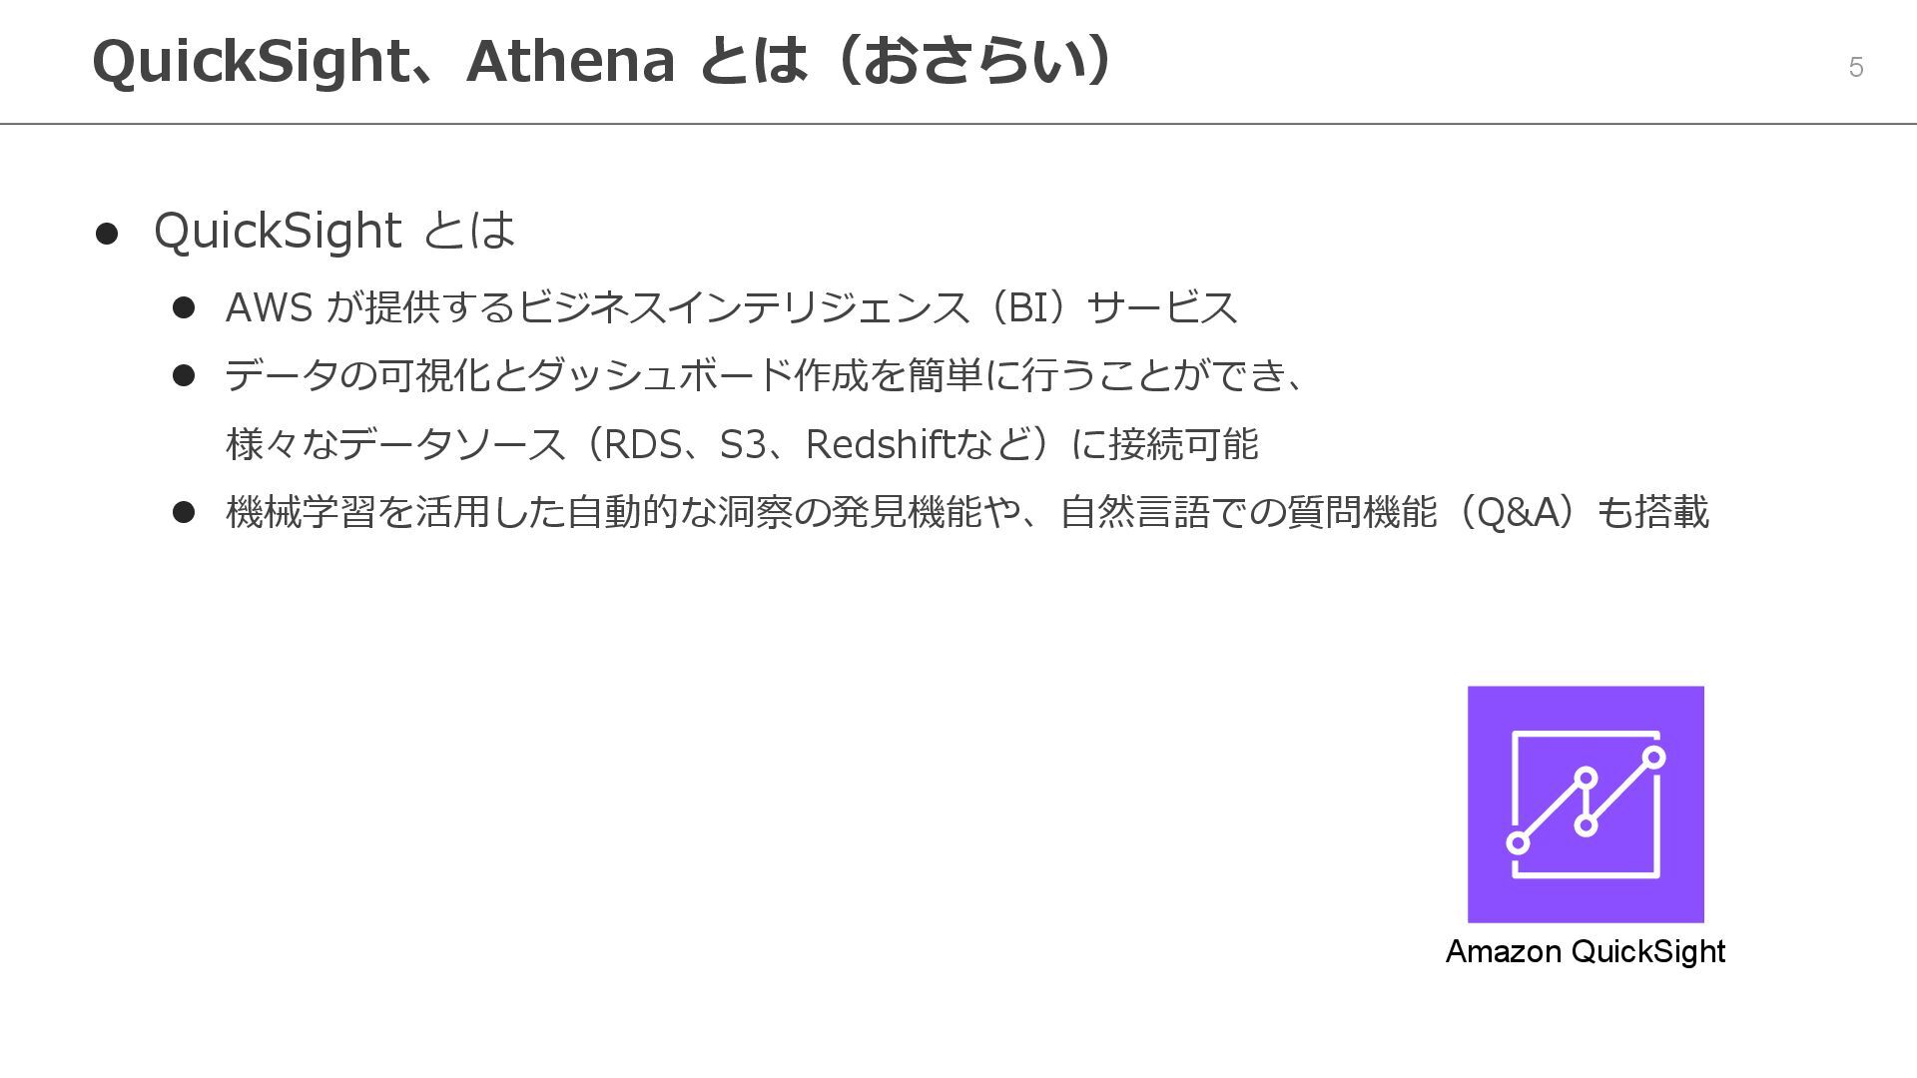Click the text 自然言語での質問機能（Q&A）も搭載
1917x1078 pixels.
(1384, 512)
